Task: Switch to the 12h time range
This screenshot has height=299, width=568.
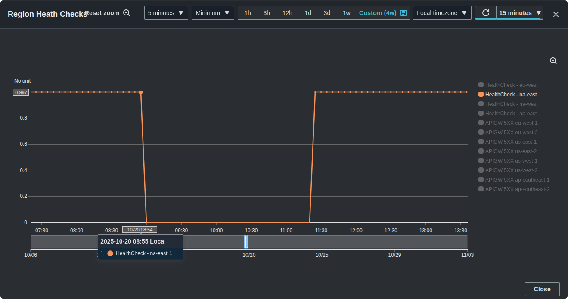Action: pos(287,13)
